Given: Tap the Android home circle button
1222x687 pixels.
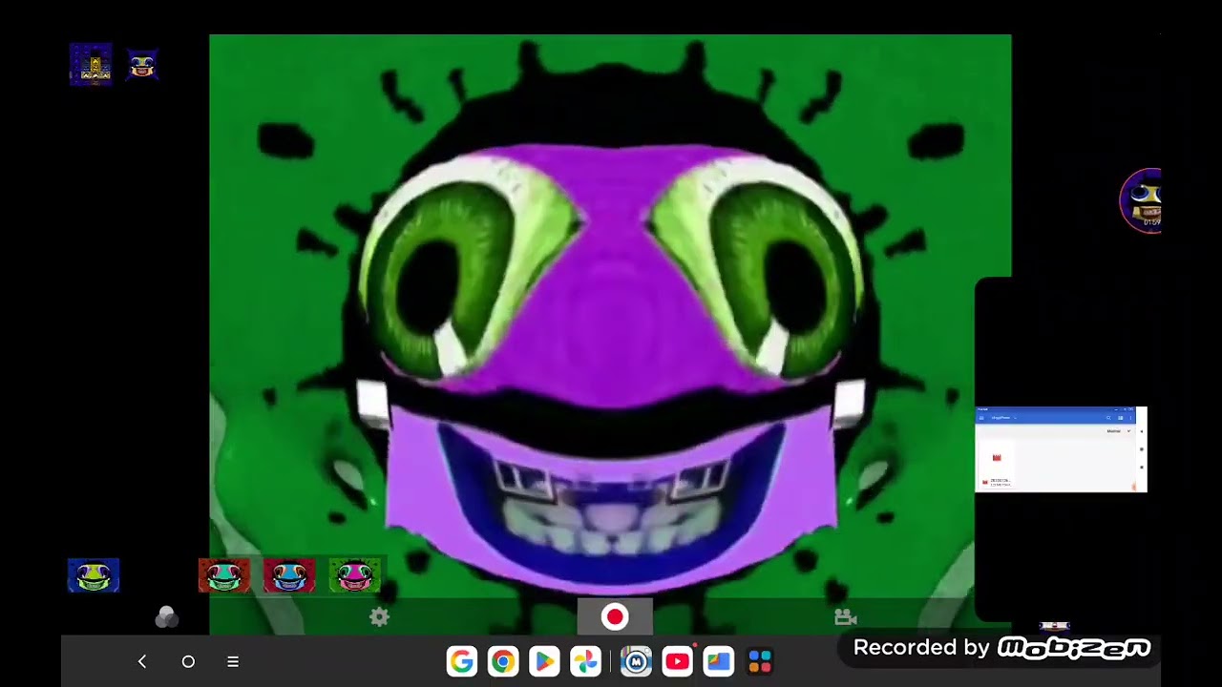Looking at the screenshot, I should tap(188, 661).
